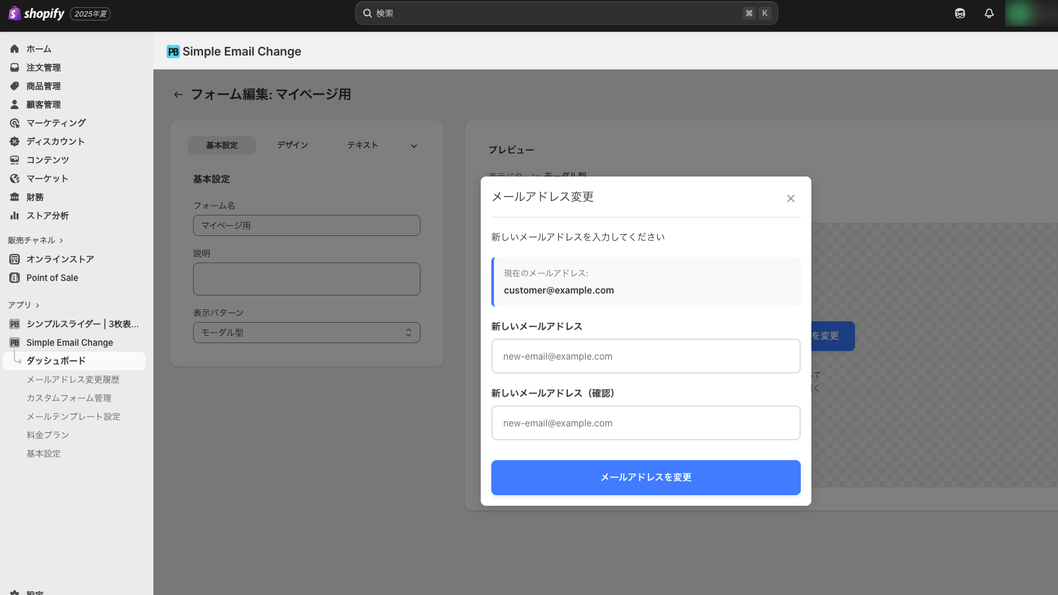Open the 表示パターン dropdown showing モーダル型
Image resolution: width=1058 pixels, height=595 pixels.
click(306, 333)
